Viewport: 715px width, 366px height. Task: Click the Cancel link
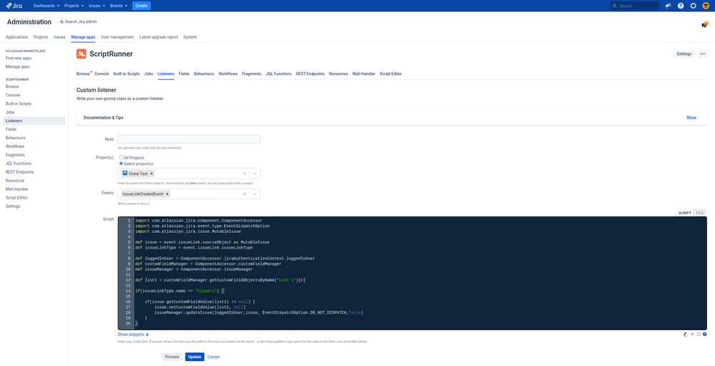[213, 357]
